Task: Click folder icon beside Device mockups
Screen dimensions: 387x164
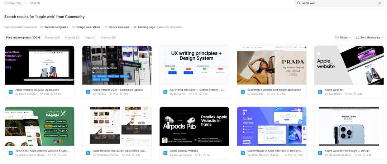Action: pyautogui.click(x=106, y=27)
